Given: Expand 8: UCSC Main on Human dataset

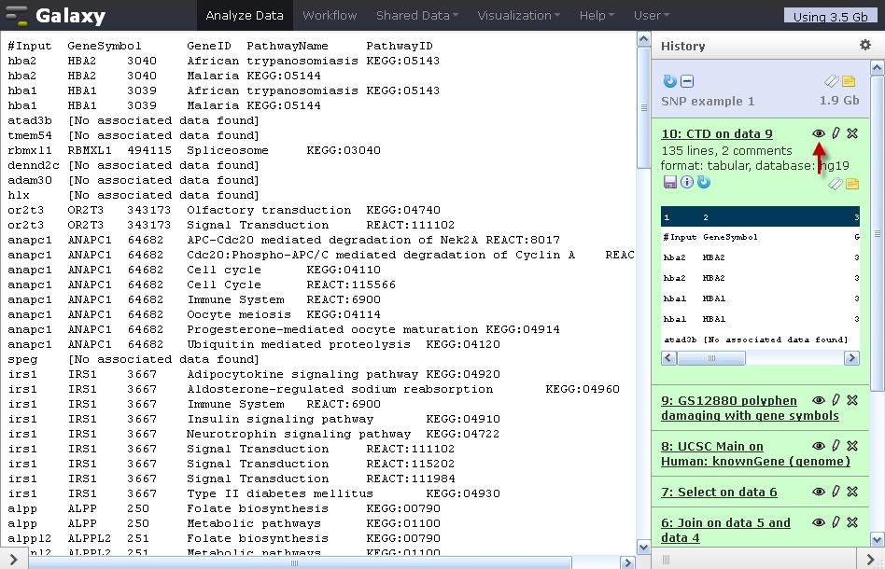Looking at the screenshot, I should [755, 453].
